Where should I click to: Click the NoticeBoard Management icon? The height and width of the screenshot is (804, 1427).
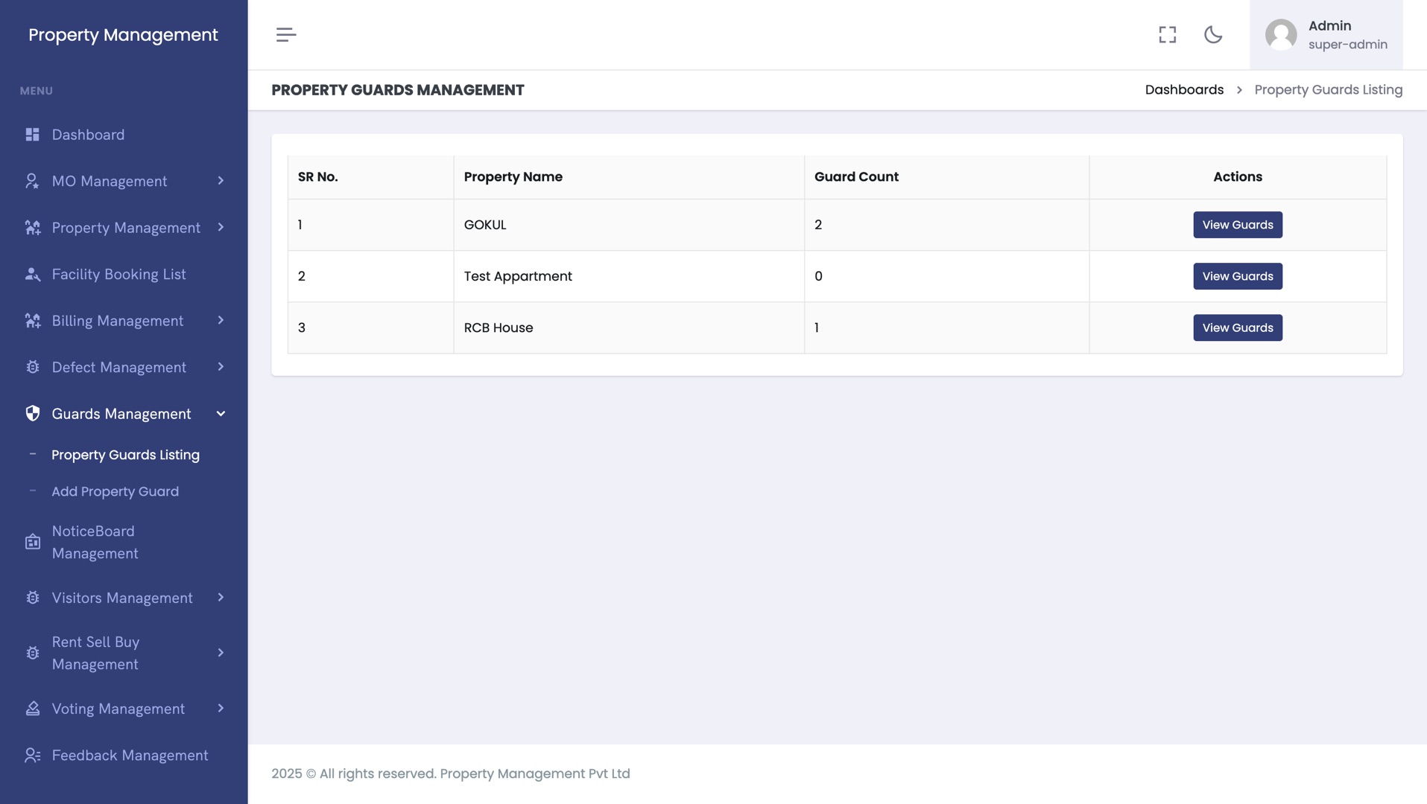(x=33, y=542)
